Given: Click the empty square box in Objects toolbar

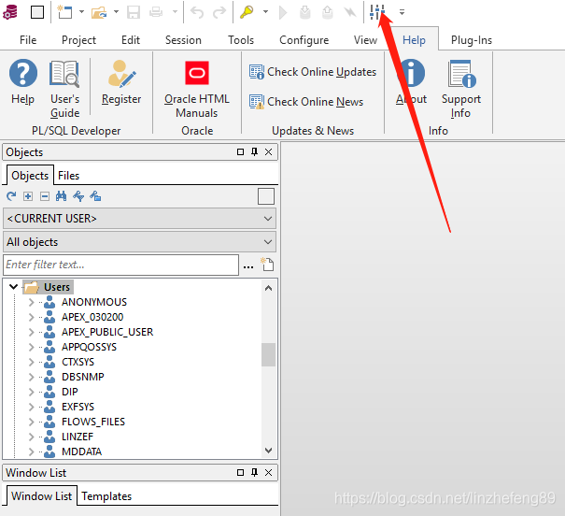Looking at the screenshot, I should point(266,196).
